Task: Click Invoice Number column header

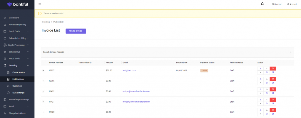Action: (56, 63)
